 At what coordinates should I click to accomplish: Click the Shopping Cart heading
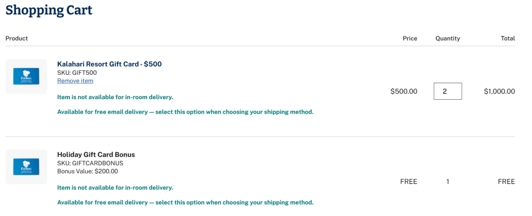click(x=49, y=10)
